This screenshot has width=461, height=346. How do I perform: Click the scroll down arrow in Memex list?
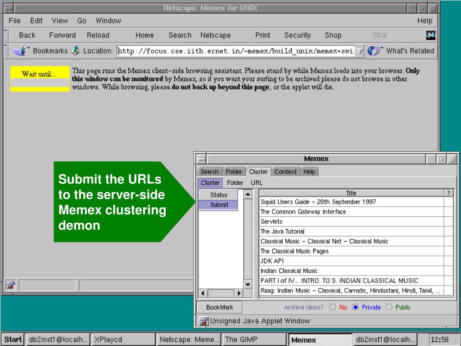pyautogui.click(x=248, y=285)
